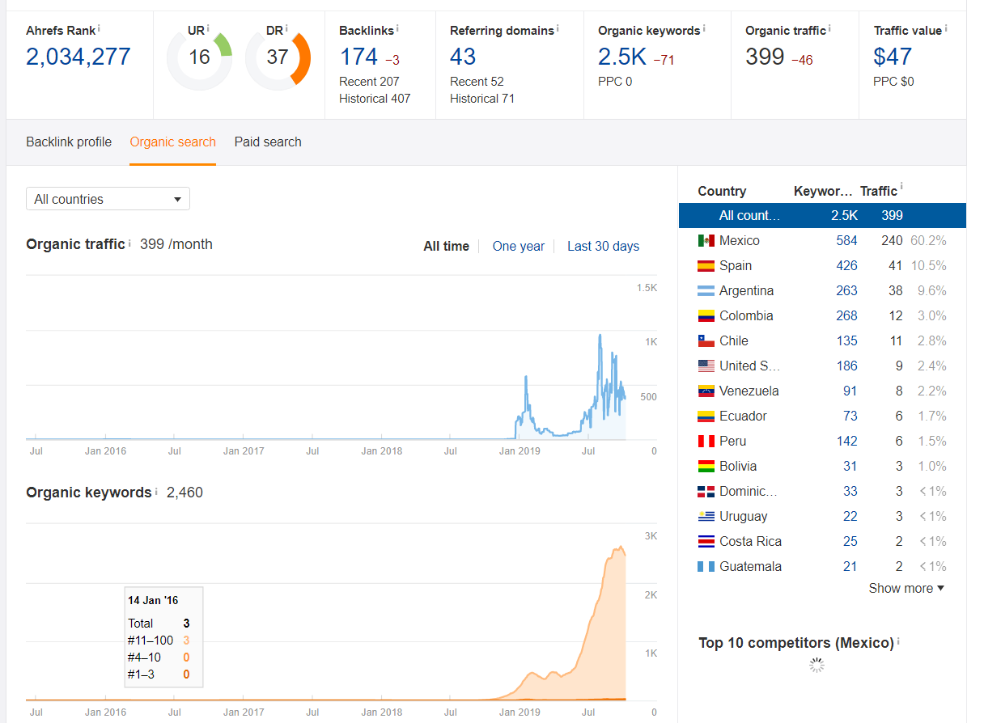Click the Spain flag icon
Screen dimensions: 984x723
tap(706, 266)
